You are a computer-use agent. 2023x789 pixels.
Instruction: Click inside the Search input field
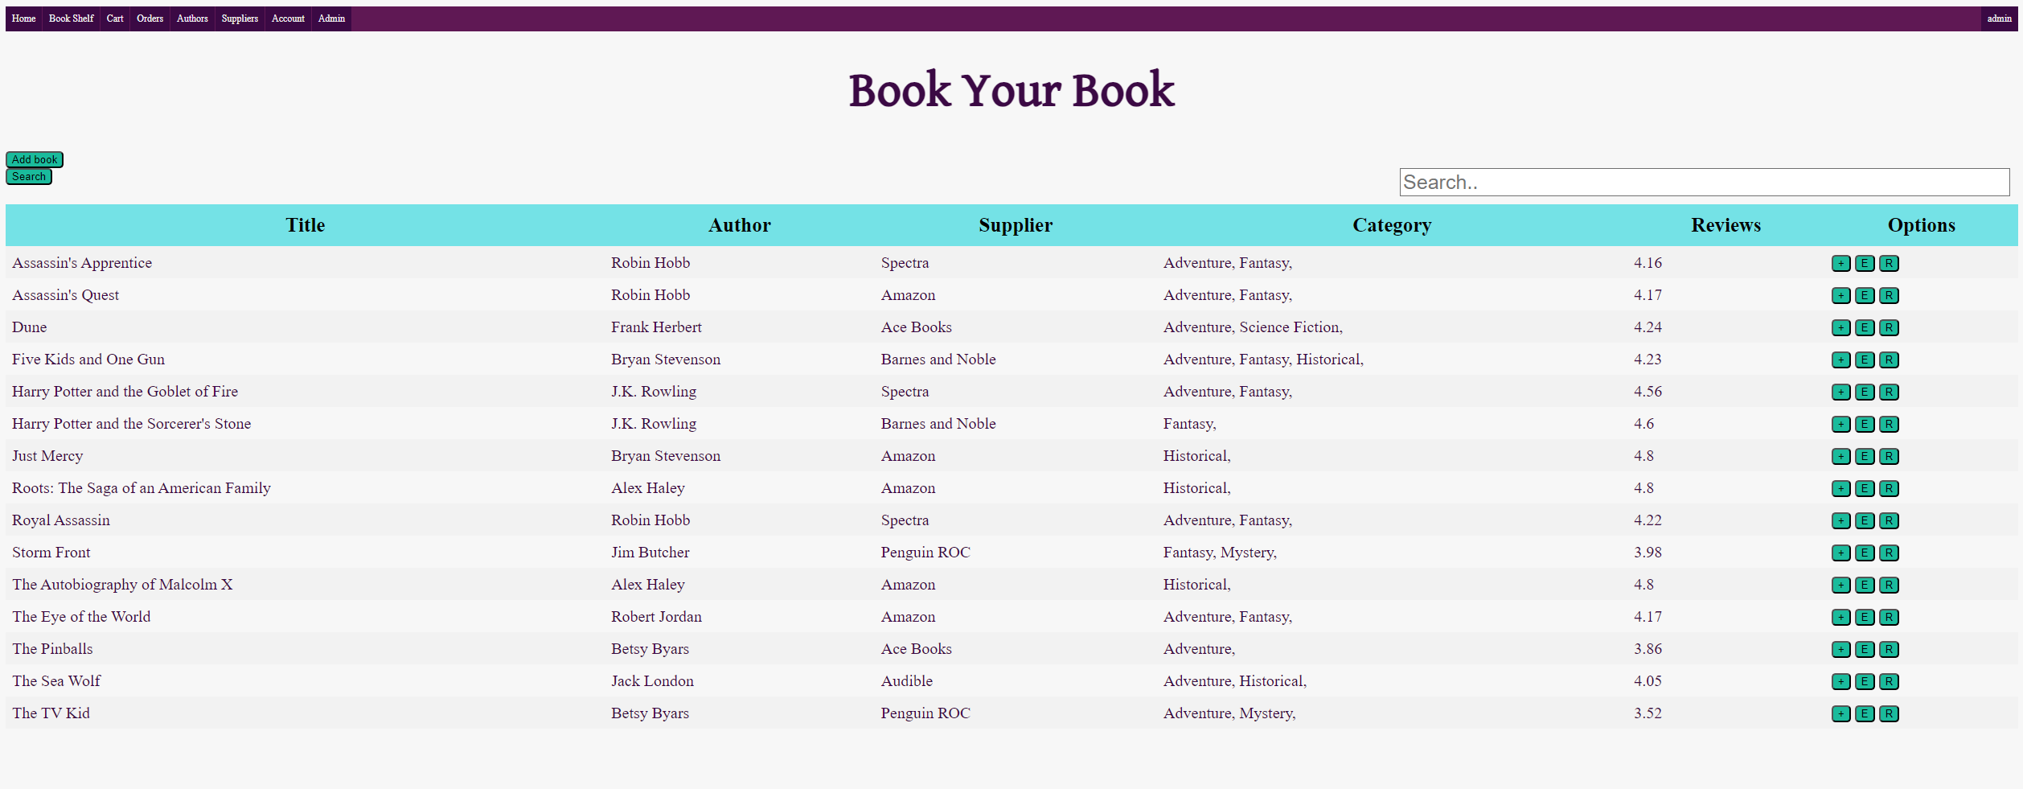point(1705,183)
